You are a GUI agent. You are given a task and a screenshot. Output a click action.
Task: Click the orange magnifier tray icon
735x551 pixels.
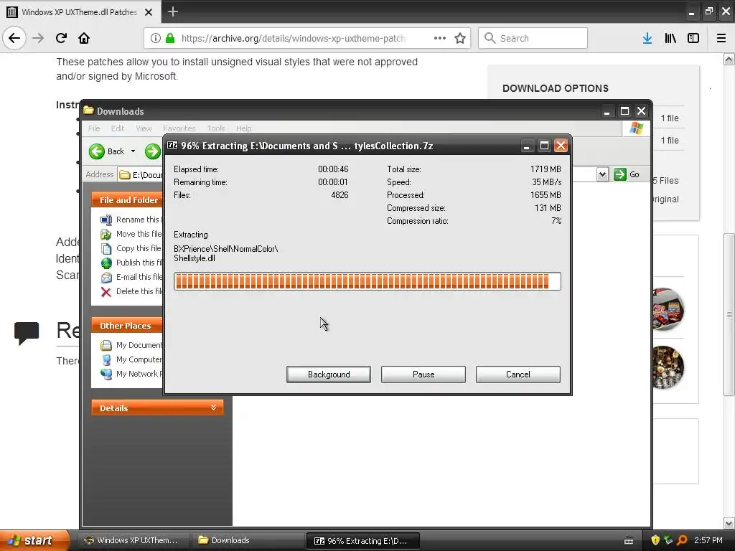682,540
